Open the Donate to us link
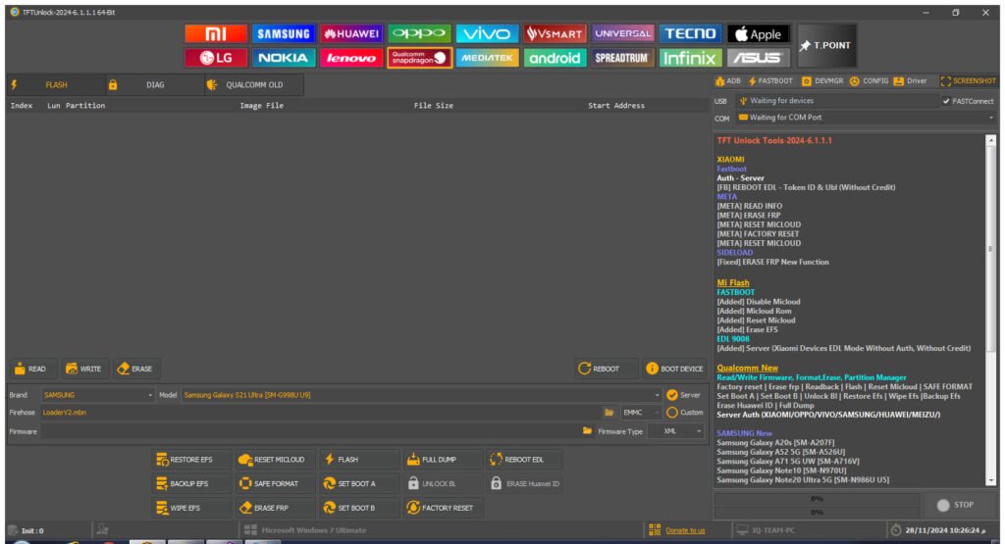Image resolution: width=1005 pixels, height=544 pixels. [685, 530]
